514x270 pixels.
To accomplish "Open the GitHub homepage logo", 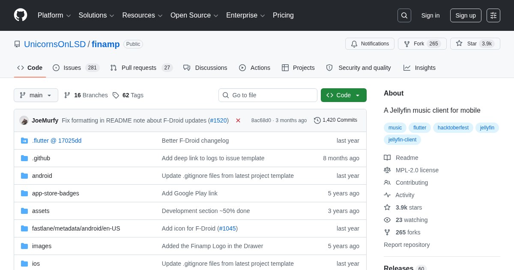I will tap(21, 15).
